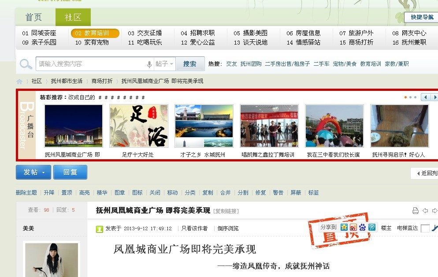
Task: Open 抚州凤凰城商业广场 night view thumbnail
Action: pos(74,126)
